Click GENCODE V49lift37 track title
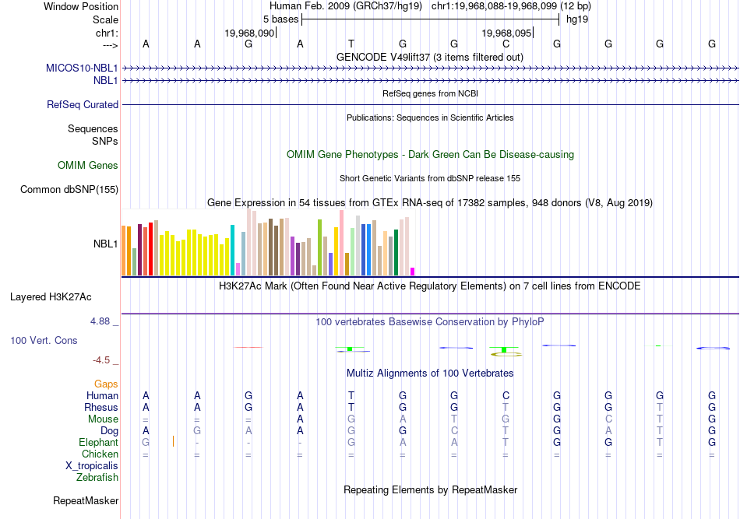Image resolution: width=740 pixels, height=519 pixels. coord(429,57)
